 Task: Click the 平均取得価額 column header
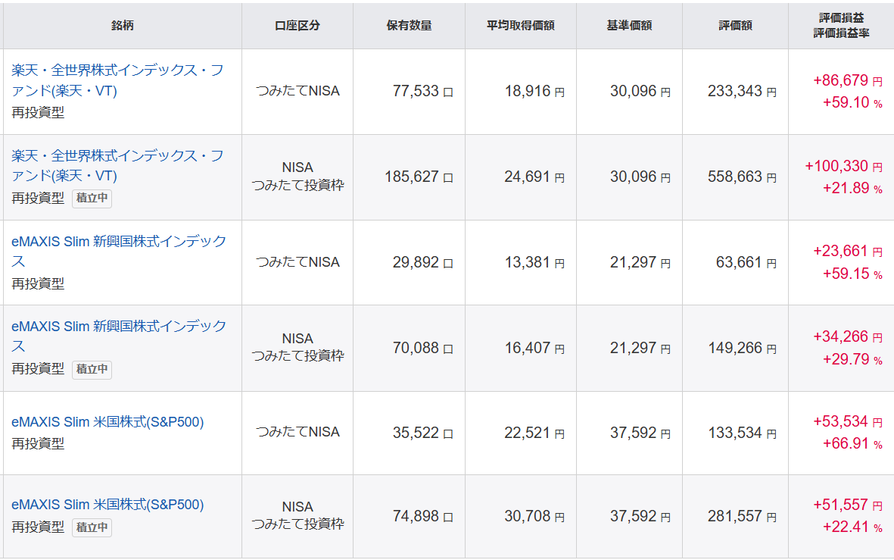[x=520, y=26]
